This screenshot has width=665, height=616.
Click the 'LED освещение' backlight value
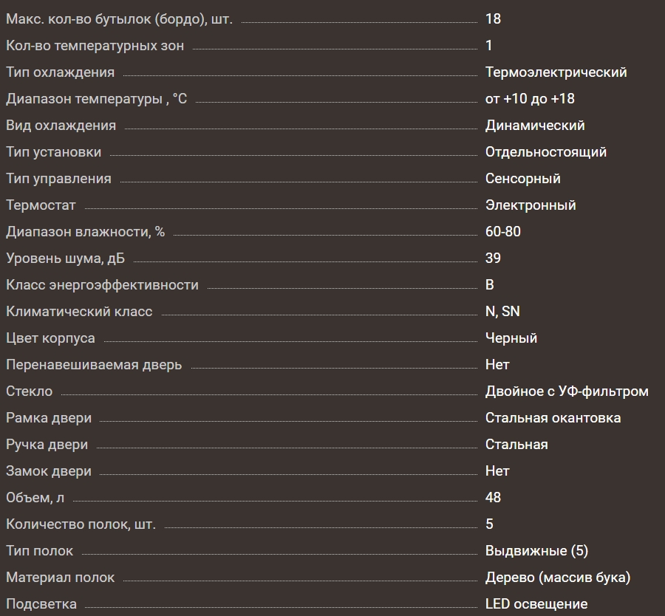coord(536,604)
